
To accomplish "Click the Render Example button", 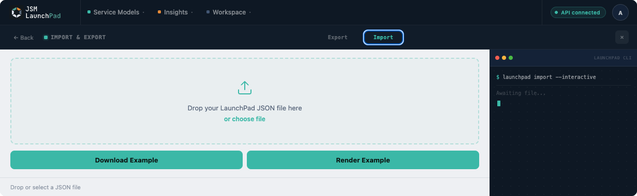I will tap(363, 160).
